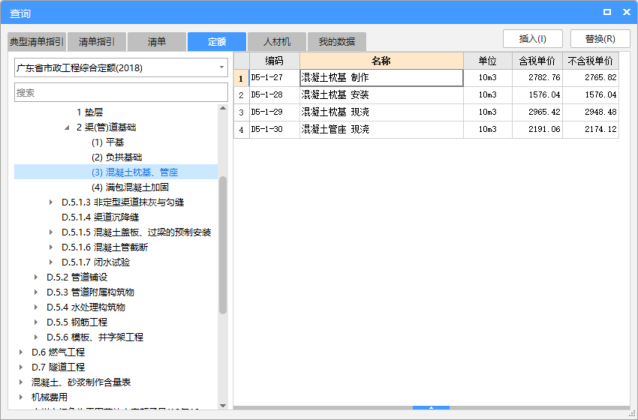Click the 混凝土枕基 制作 name cell

(382, 78)
